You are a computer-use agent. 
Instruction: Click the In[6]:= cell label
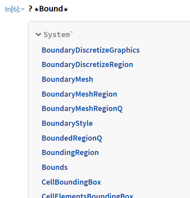(15, 10)
